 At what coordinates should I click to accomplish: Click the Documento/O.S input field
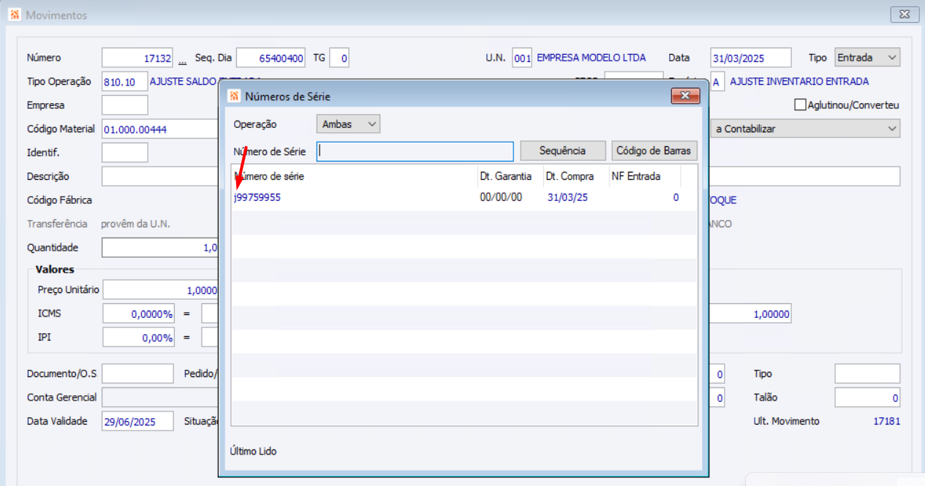[137, 374]
